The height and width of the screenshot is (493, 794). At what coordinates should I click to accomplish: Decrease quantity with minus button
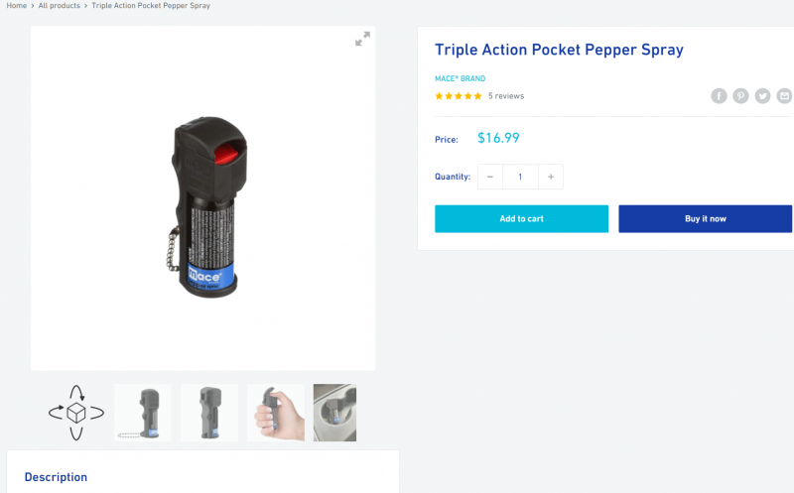490,177
